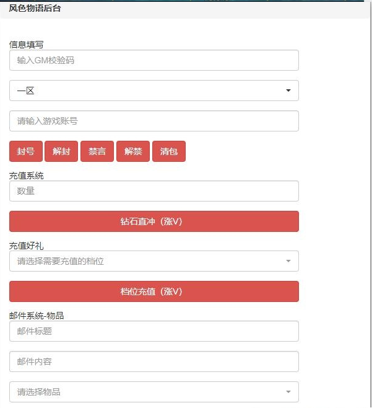The width and height of the screenshot is (372, 408).
Task: Click the 邮件标题 input field
Action: (x=154, y=331)
